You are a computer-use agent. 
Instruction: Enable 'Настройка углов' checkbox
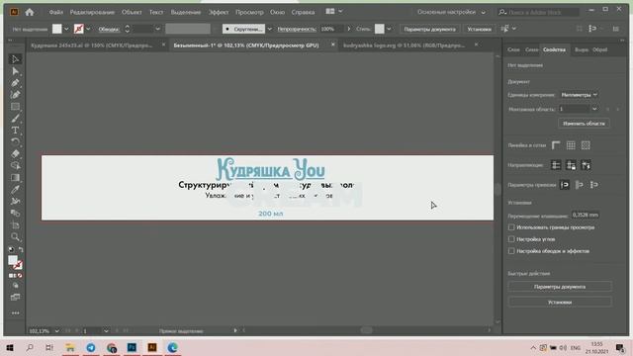pyautogui.click(x=511, y=239)
